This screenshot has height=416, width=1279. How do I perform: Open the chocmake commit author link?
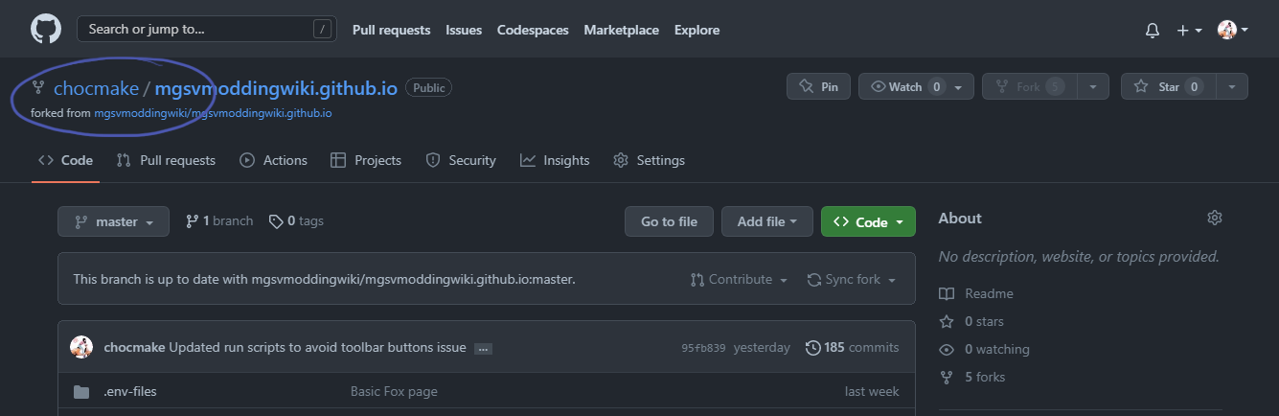[x=134, y=348]
